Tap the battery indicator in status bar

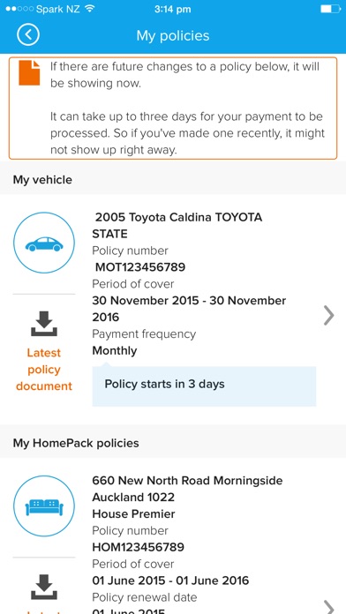(330, 9)
